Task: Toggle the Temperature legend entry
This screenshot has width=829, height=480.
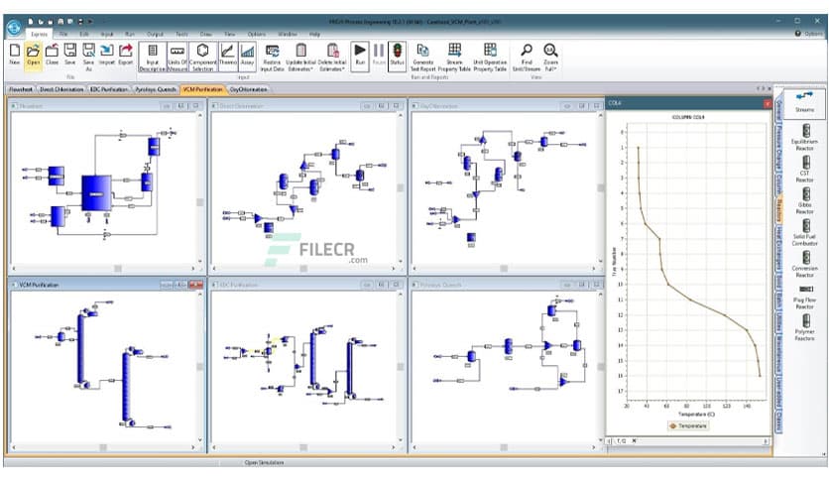Action: (688, 425)
